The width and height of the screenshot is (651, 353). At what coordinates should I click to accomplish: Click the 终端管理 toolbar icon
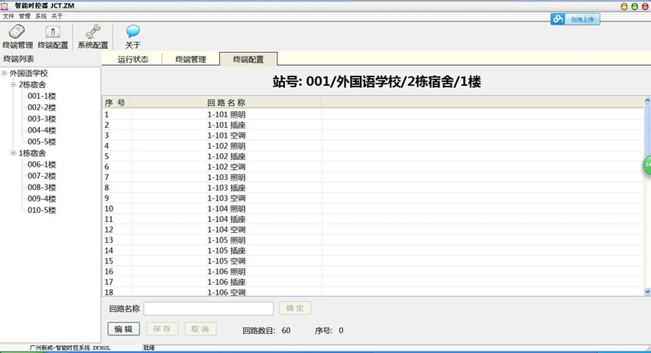pyautogui.click(x=17, y=33)
